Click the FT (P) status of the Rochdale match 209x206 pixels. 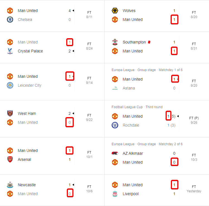coord(194,118)
